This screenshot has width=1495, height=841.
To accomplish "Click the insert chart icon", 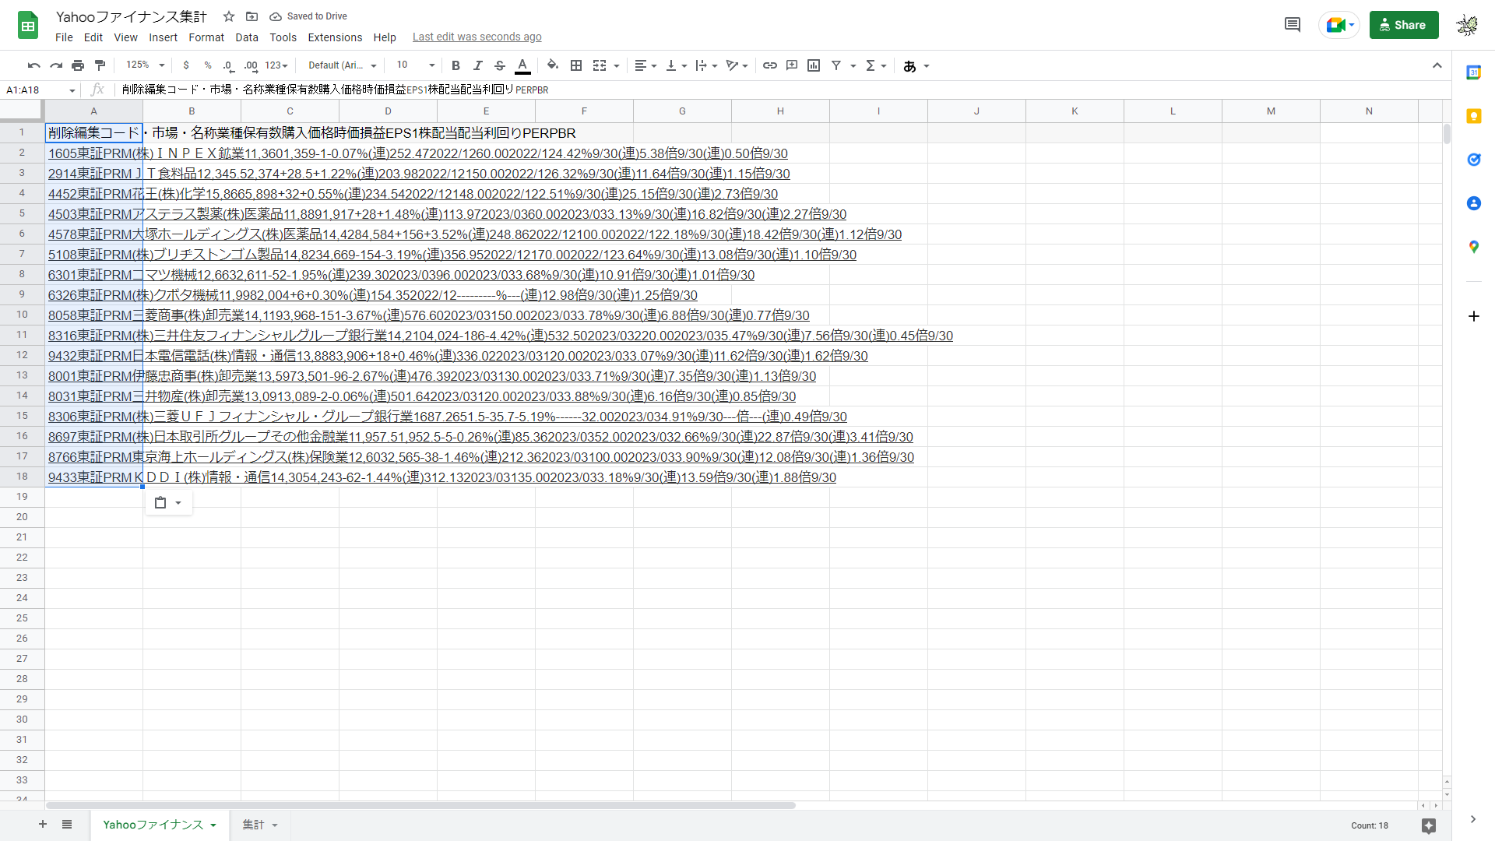I will click(814, 66).
